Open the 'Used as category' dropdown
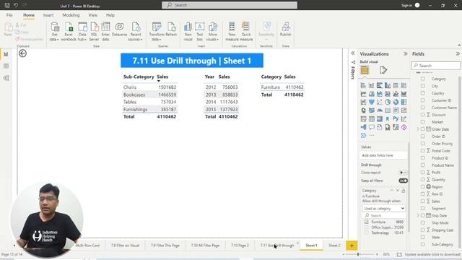The height and width of the screenshot is (260, 462). (x=383, y=209)
